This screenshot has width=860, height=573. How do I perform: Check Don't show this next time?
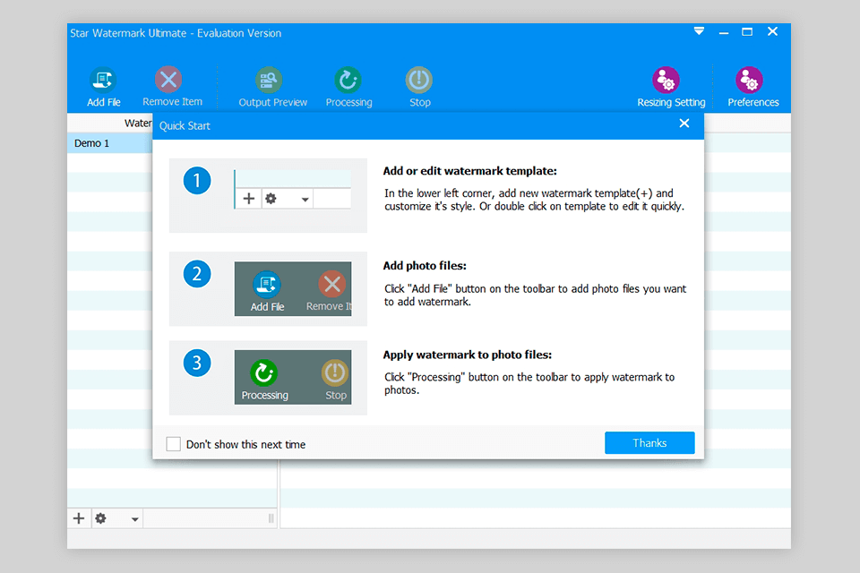click(x=173, y=444)
